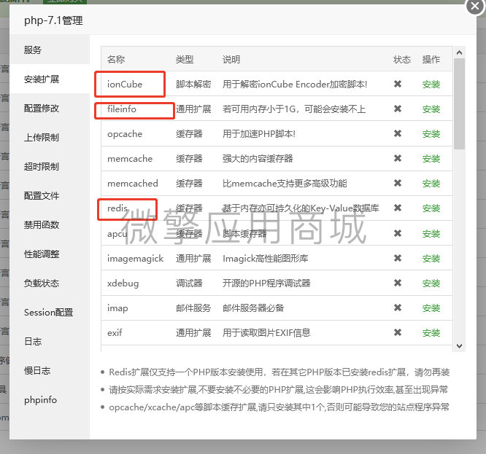This screenshot has height=454, width=486.
Task: Open the 上传限制 tab
Action: coord(50,137)
